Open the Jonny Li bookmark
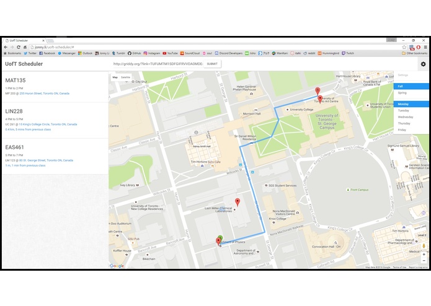 (102, 53)
